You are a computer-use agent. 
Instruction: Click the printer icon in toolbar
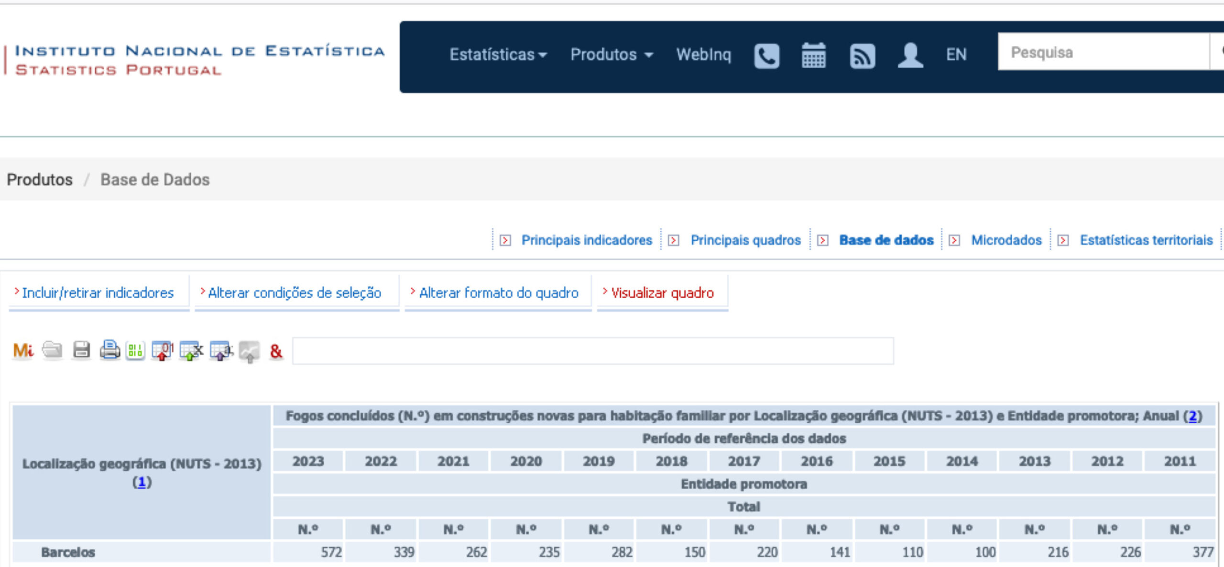tap(109, 350)
